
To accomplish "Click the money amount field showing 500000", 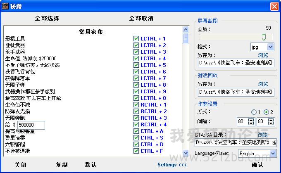I will tap(31, 125).
